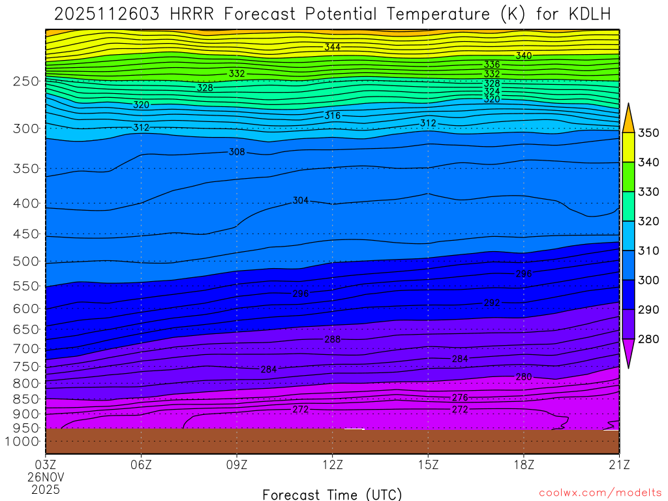Pick the teal 320–330 colorbar segment

628,206
